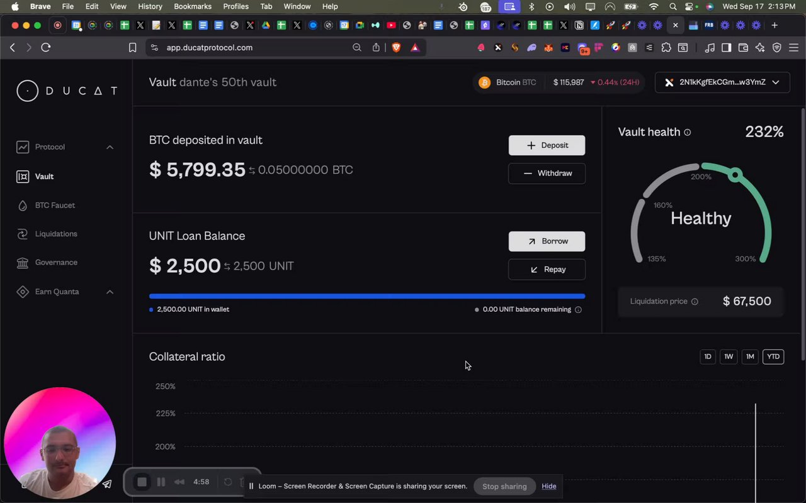Open the Profiles menu
Screen dimensions: 806x503
pos(236,6)
